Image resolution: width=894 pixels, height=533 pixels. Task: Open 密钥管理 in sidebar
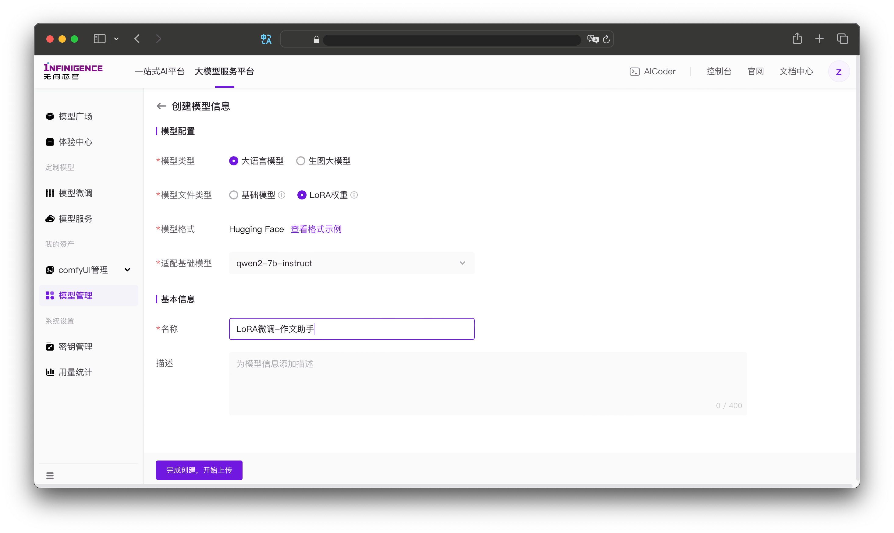(88, 347)
